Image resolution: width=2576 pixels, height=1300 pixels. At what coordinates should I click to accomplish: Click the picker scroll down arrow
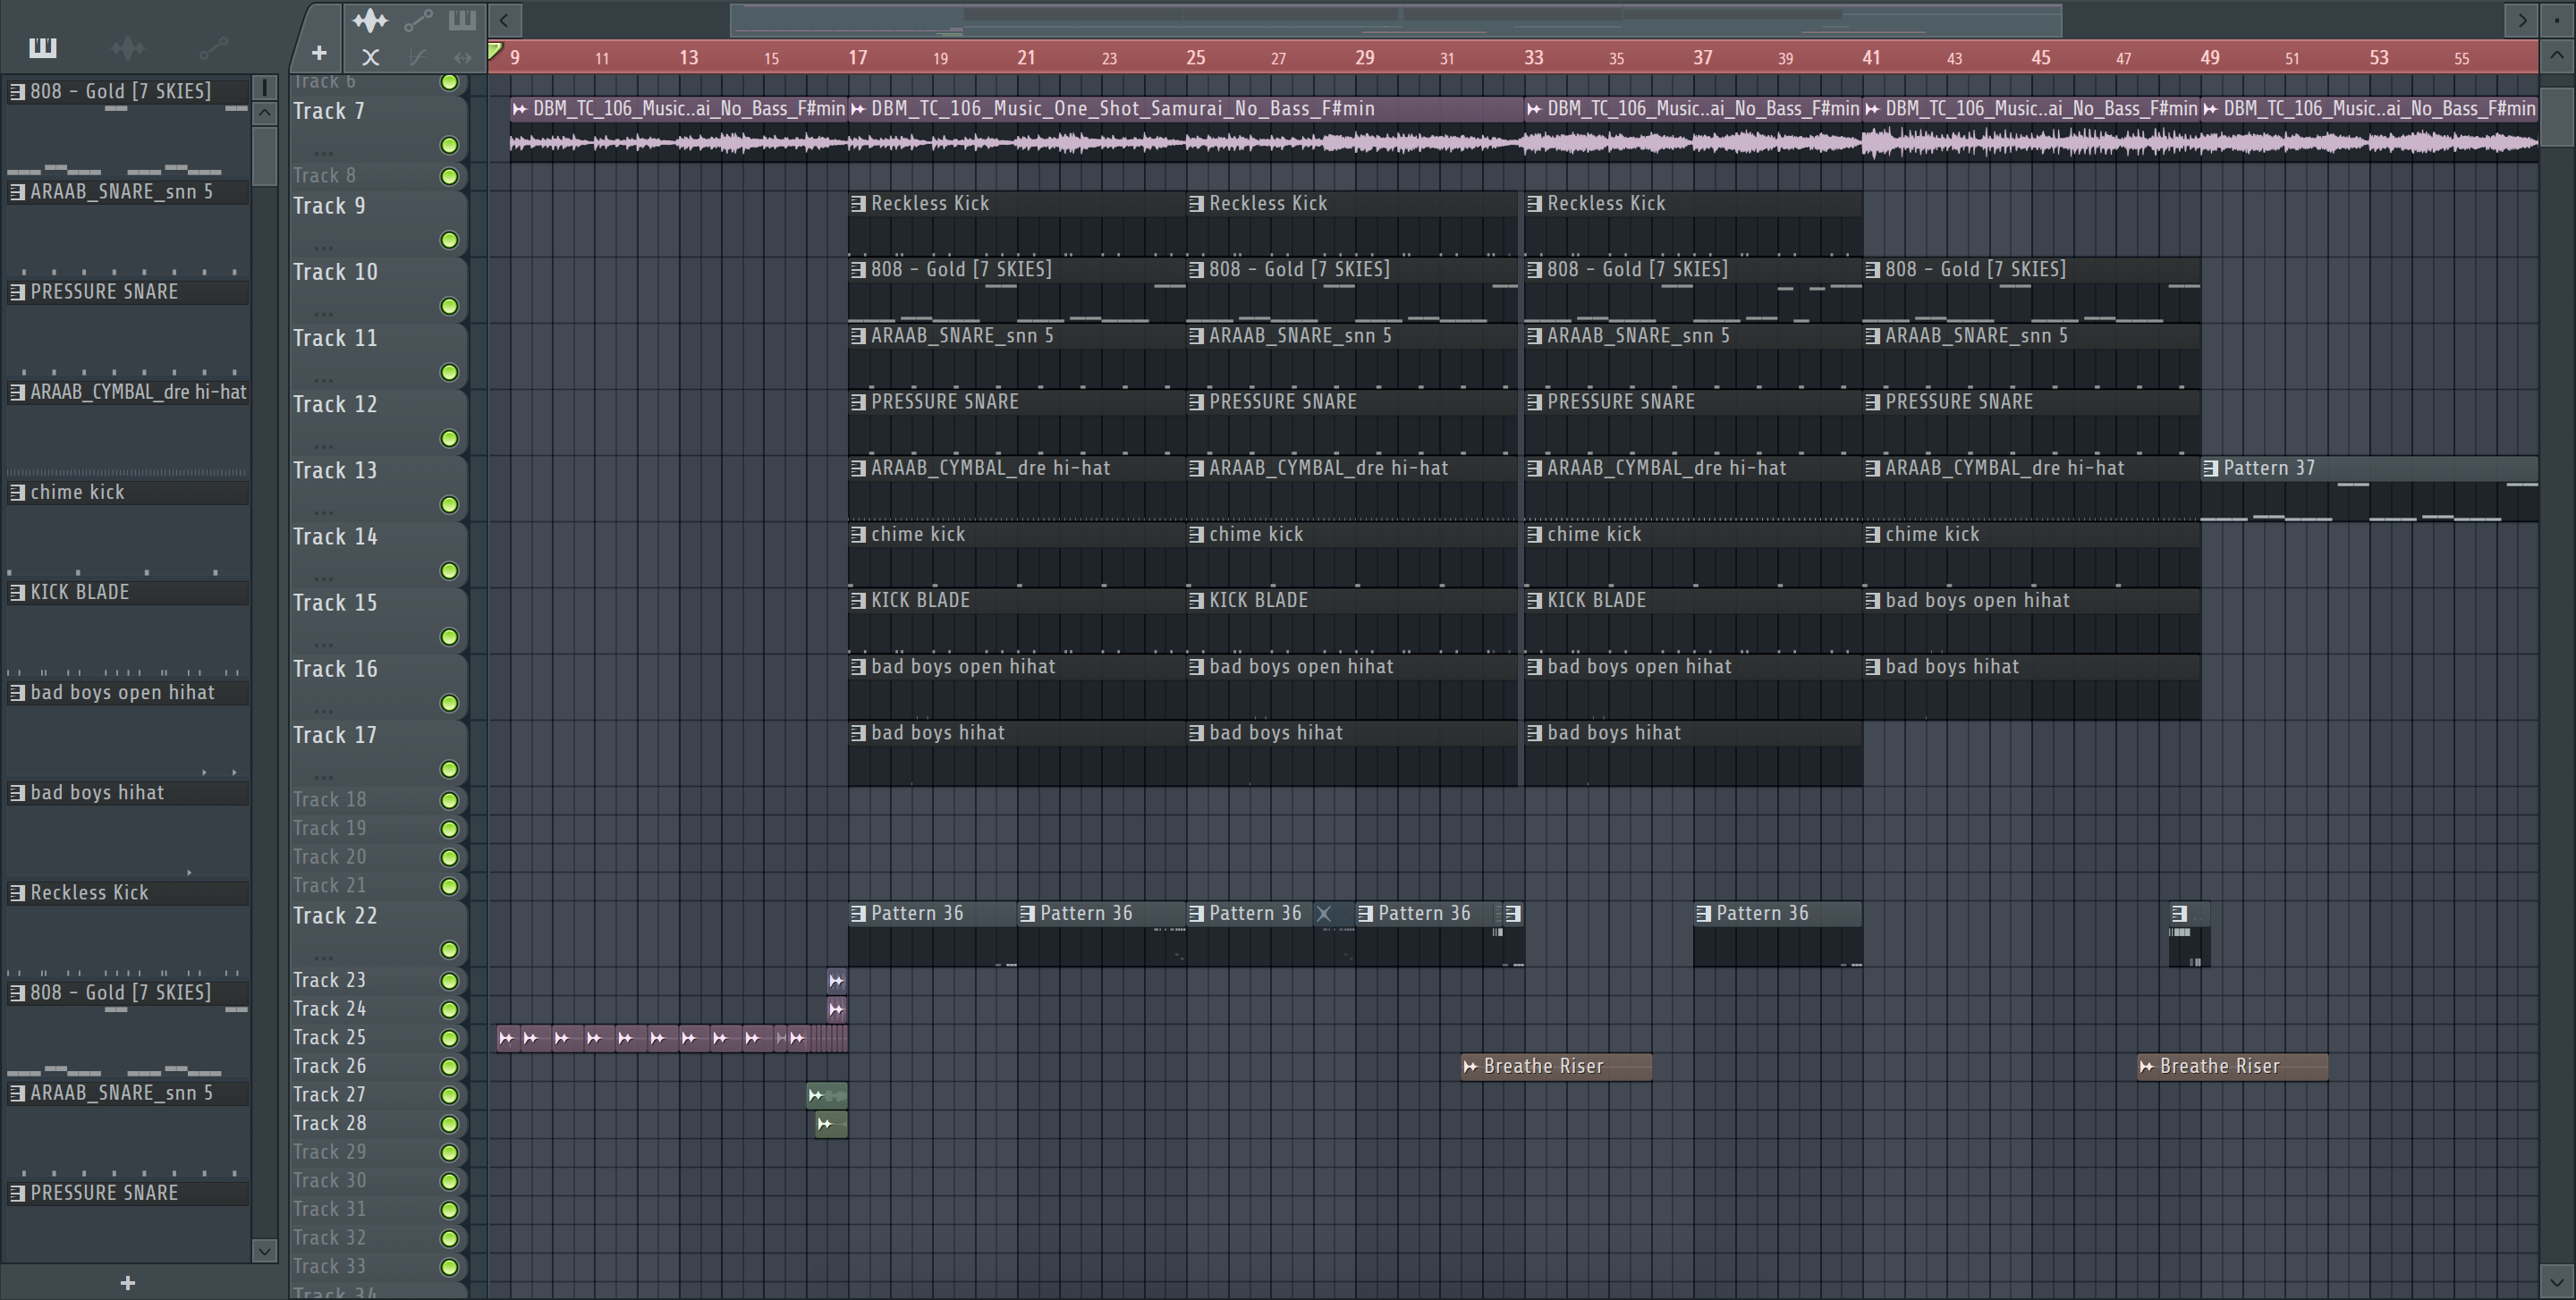[264, 1250]
